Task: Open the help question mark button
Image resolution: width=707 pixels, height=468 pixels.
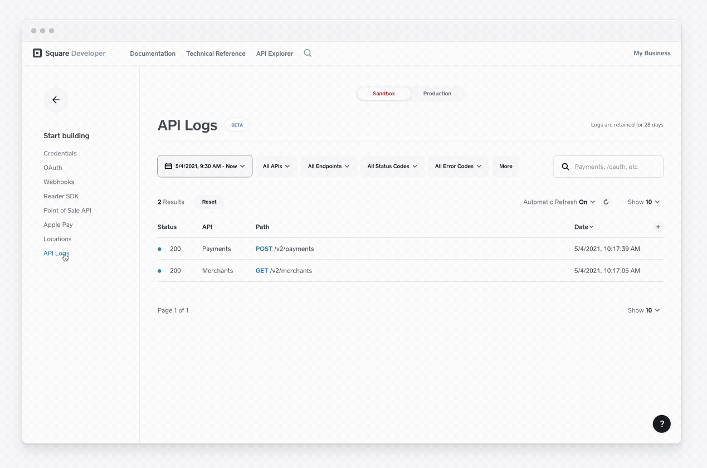Action: [x=662, y=424]
